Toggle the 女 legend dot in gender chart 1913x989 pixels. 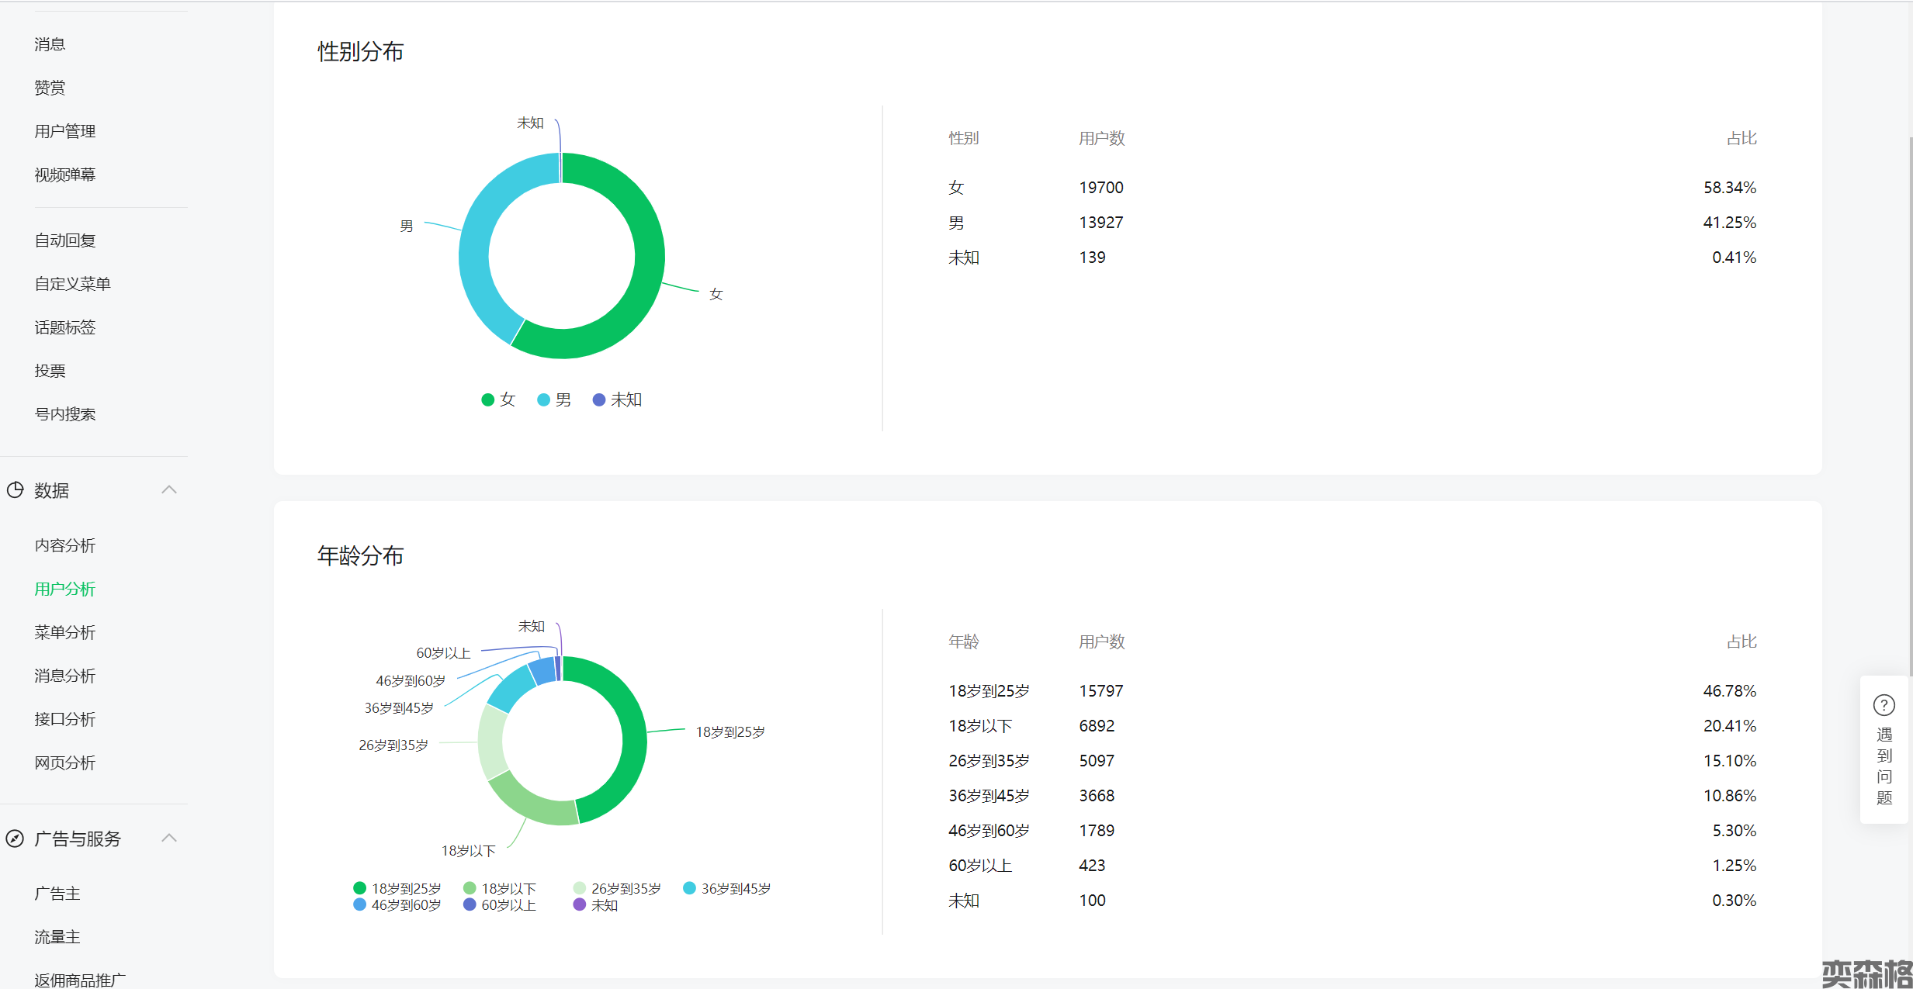[x=488, y=399]
